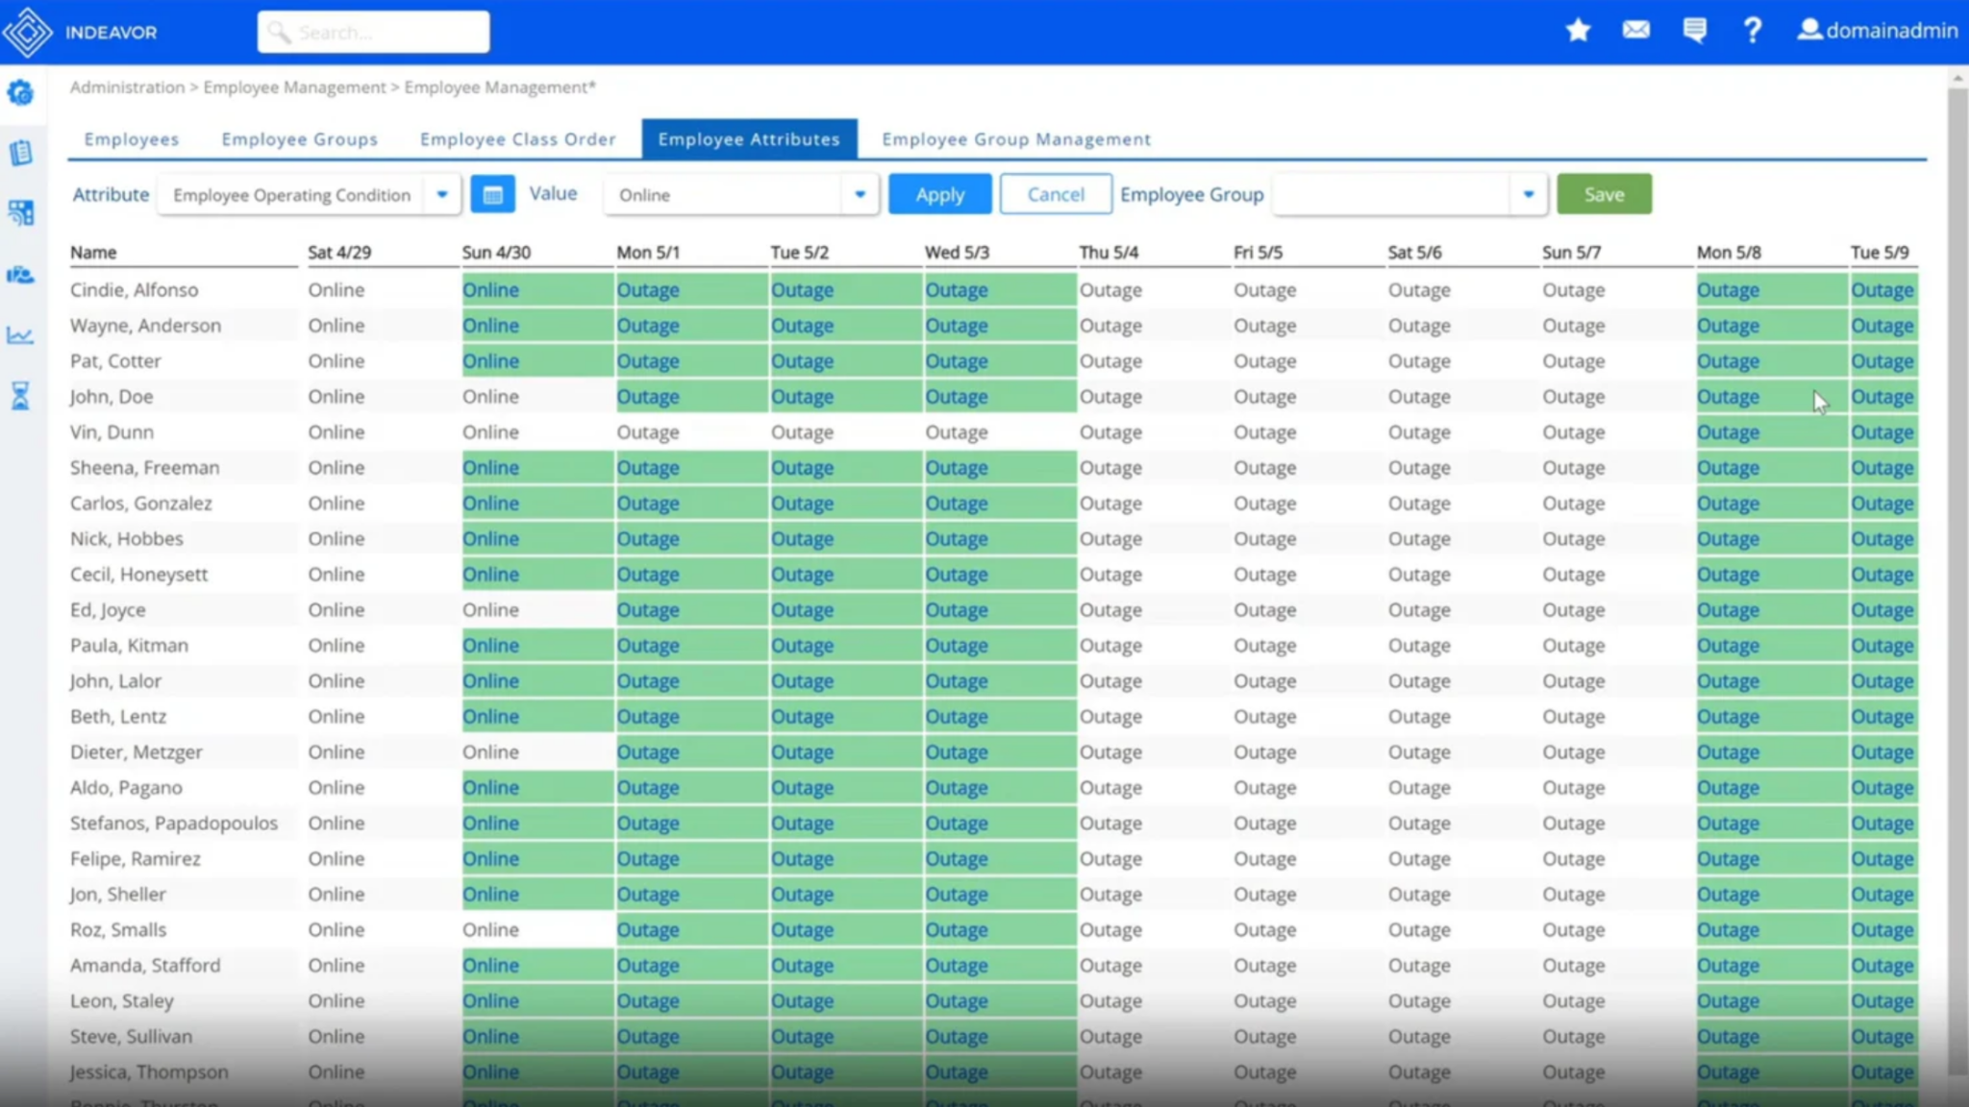Select employee row Wayne, Anderson
Viewport: 1969px width, 1107px height.
tap(145, 326)
